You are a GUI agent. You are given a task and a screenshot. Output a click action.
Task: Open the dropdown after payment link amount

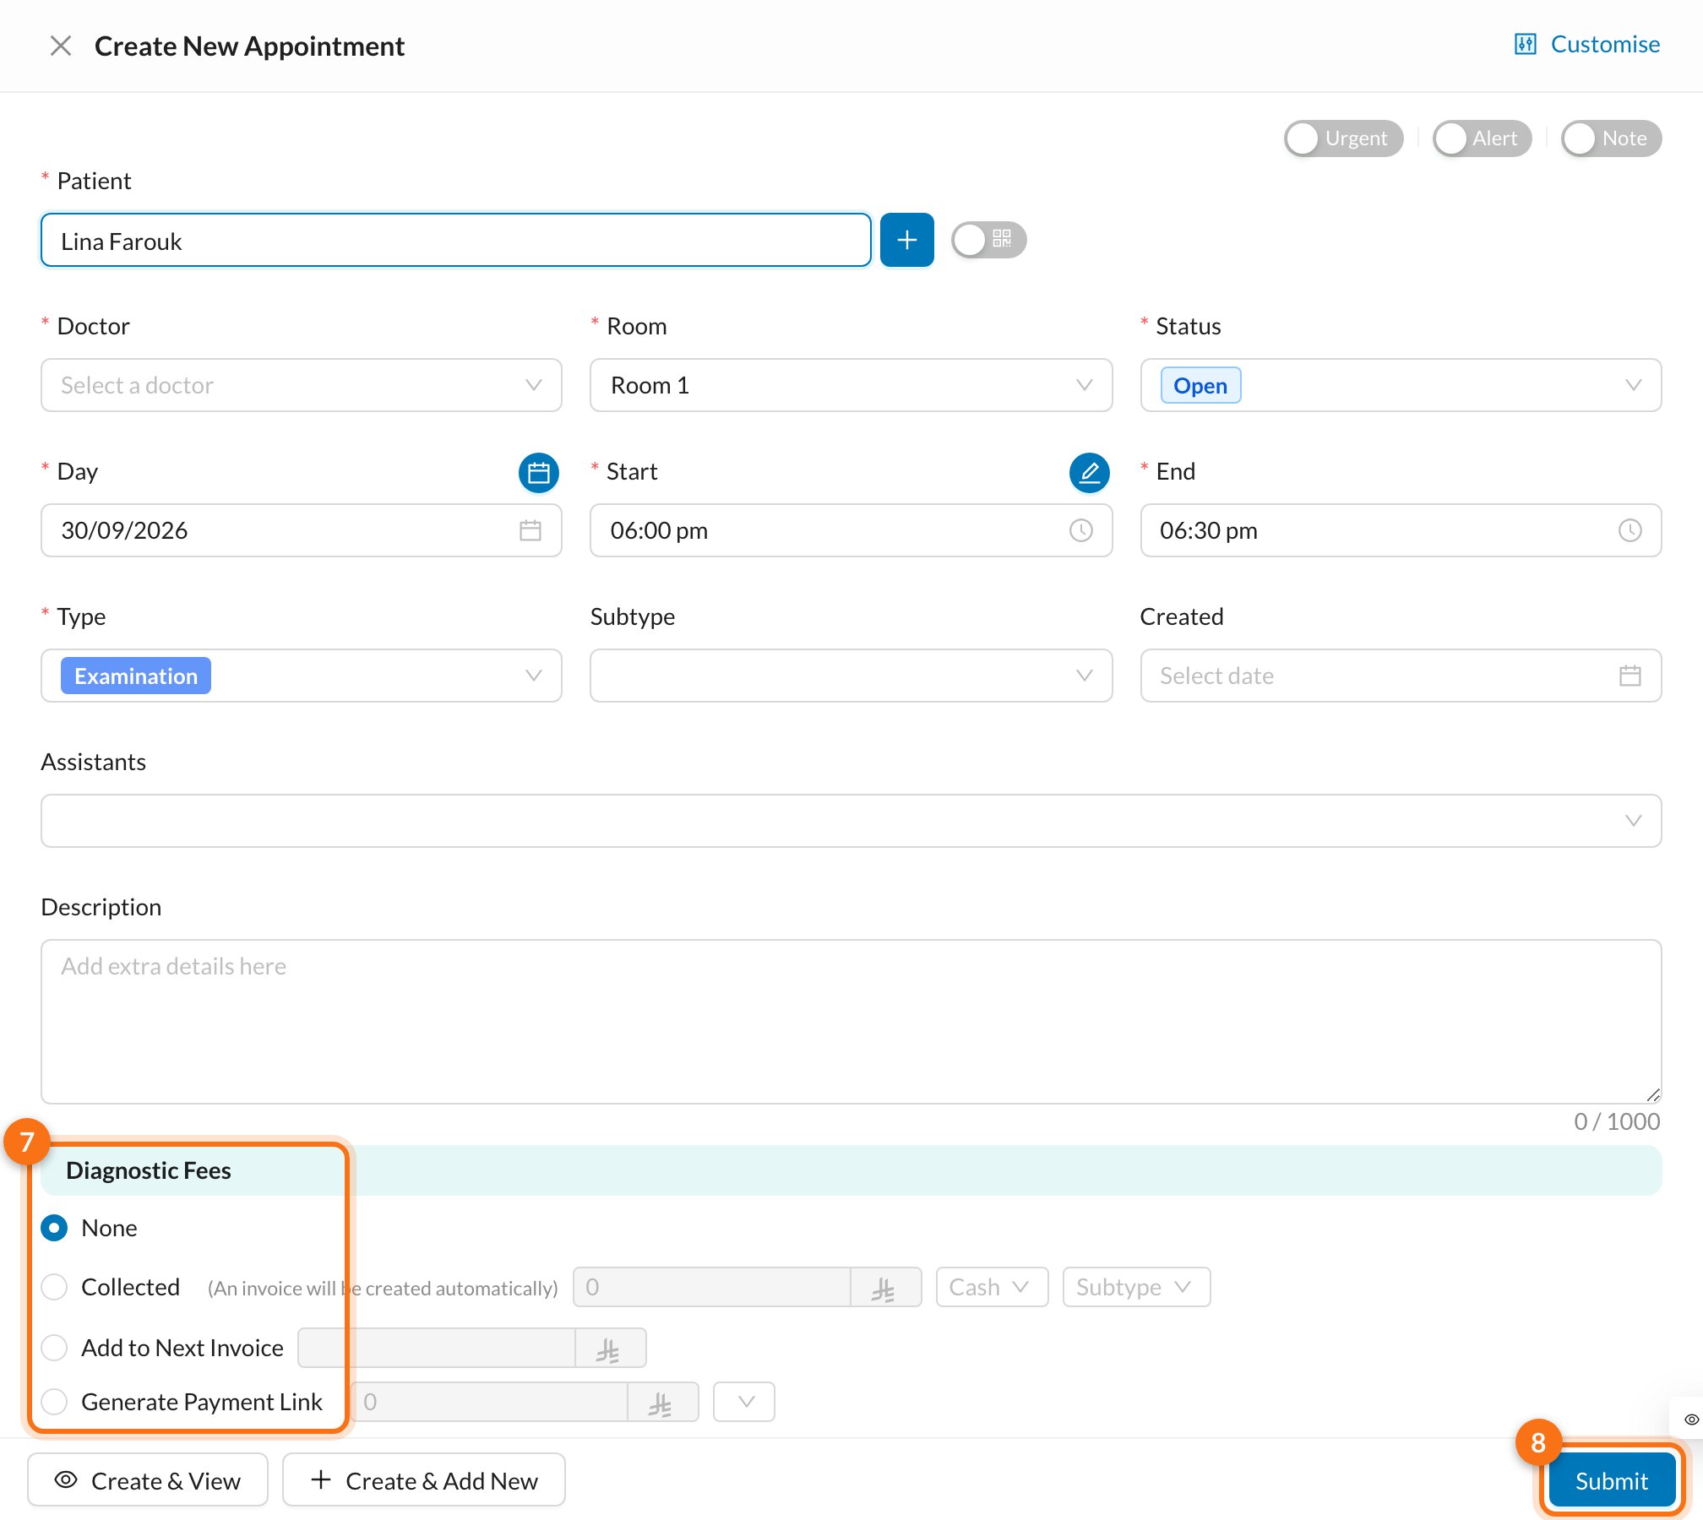click(744, 1402)
